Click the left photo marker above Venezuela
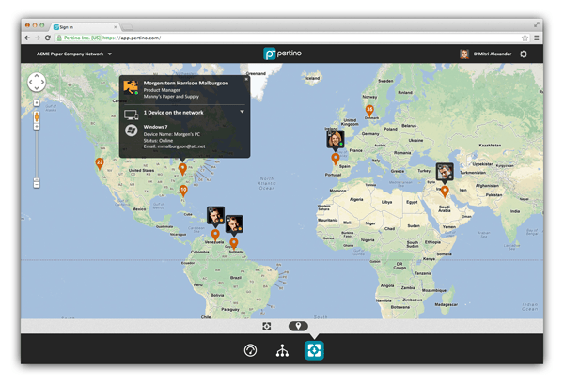 [215, 215]
